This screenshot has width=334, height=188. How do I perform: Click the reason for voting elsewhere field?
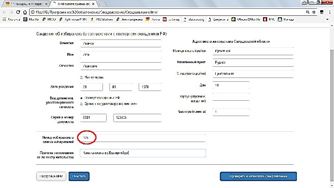click(x=143, y=153)
